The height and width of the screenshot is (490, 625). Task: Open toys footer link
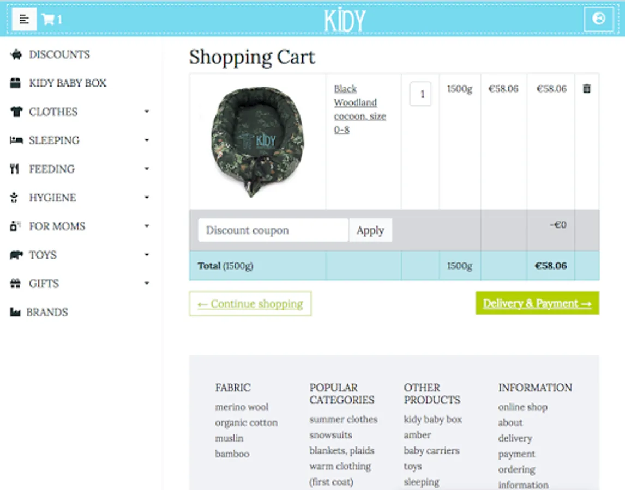(x=412, y=466)
